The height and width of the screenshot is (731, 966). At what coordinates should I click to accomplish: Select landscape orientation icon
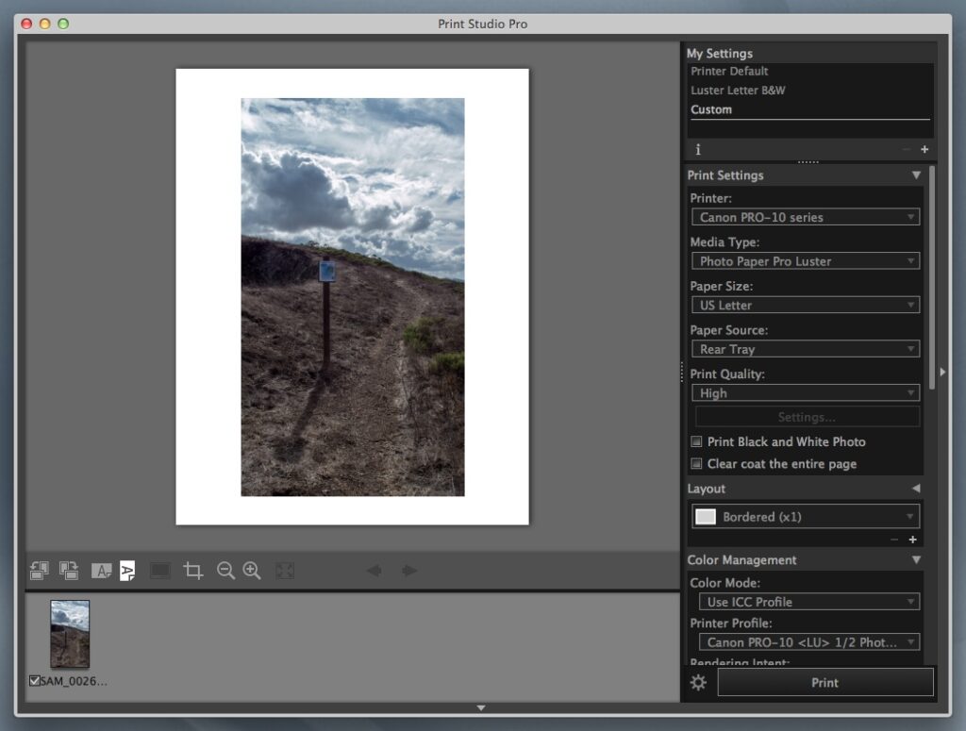click(x=101, y=571)
